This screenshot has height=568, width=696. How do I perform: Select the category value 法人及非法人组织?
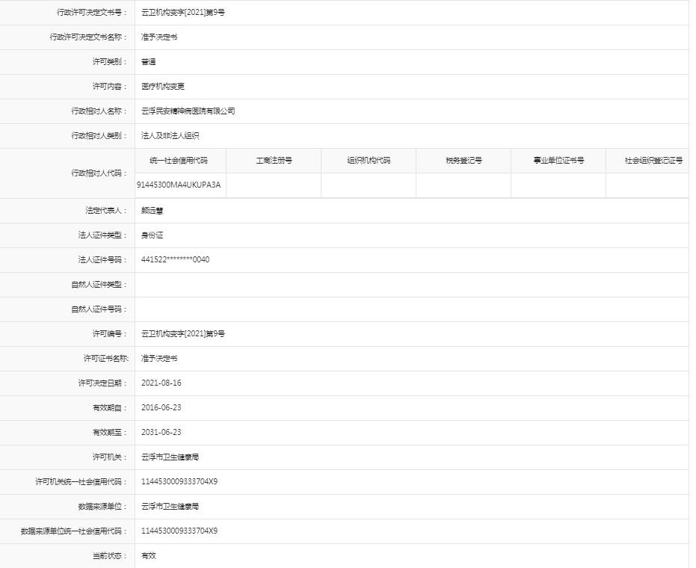point(166,135)
